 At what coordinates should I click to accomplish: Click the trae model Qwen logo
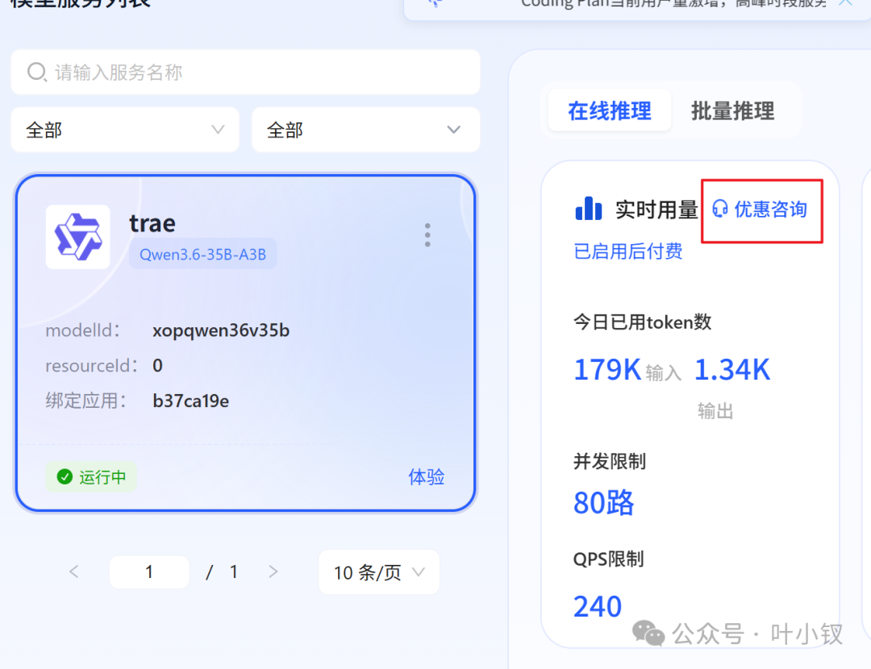[77, 237]
